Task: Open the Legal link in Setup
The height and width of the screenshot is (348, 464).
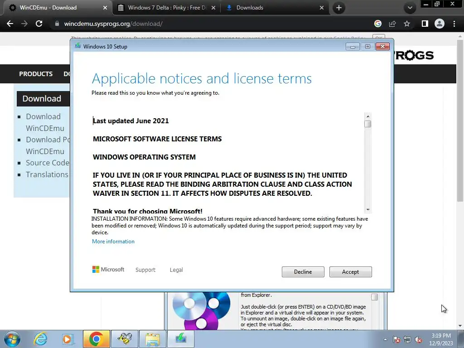Action: (176, 270)
